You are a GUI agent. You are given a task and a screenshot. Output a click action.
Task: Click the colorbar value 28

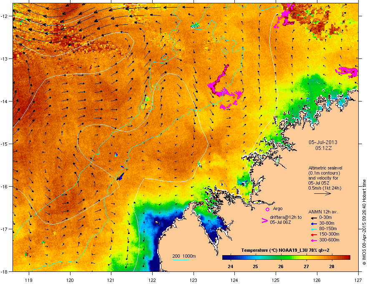click(332, 266)
